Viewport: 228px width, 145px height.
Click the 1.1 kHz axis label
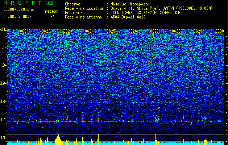[3, 47]
